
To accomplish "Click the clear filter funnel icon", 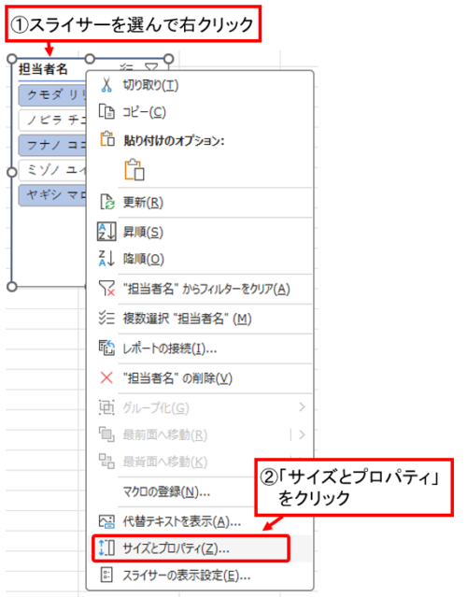I will (106, 289).
